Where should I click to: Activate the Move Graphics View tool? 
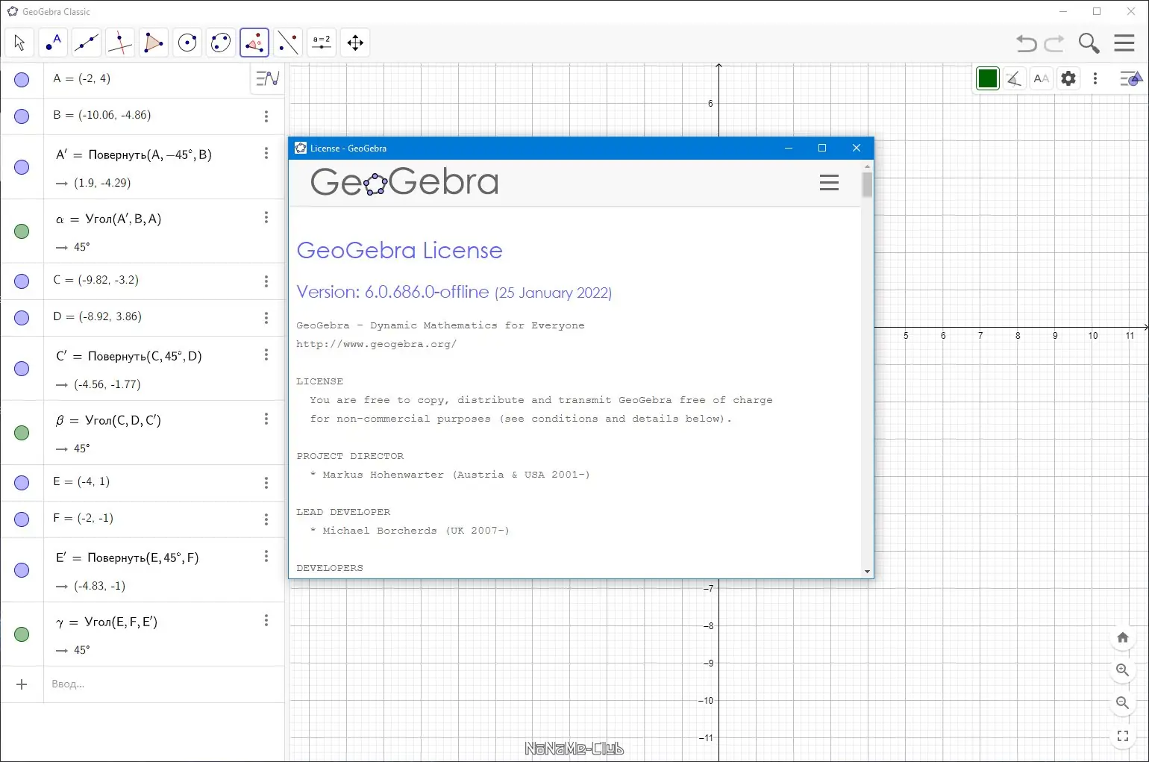355,43
